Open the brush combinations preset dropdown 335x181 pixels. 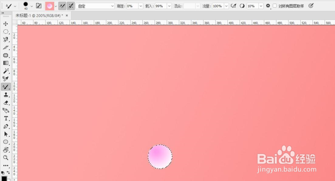(95, 6)
